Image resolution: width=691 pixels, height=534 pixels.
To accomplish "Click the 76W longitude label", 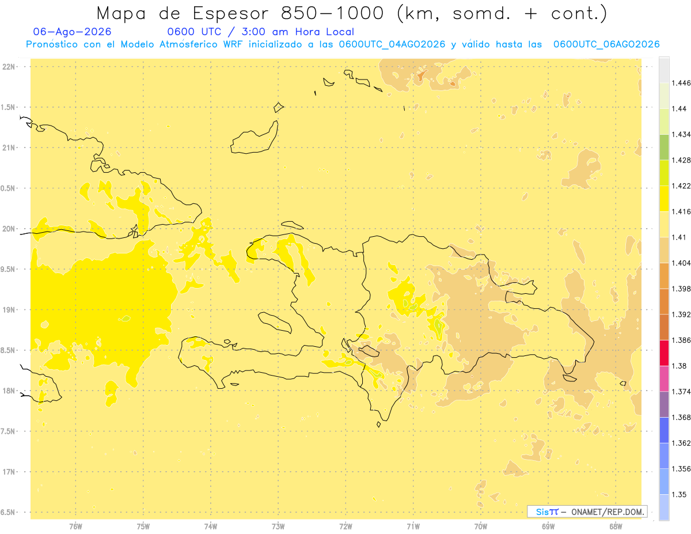I will point(75,526).
